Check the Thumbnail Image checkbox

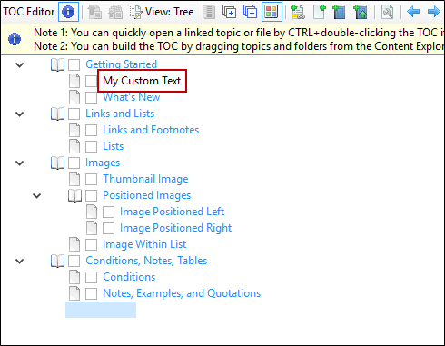tap(91, 179)
